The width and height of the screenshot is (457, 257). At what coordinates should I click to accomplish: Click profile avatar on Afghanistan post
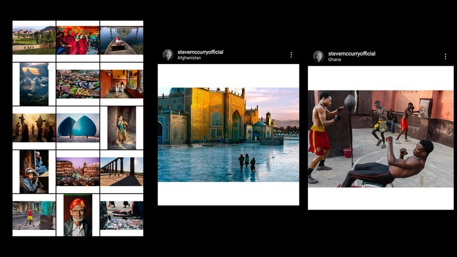168,54
